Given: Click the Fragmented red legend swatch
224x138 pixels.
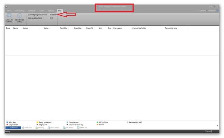Looking at the screenshot, I should (x=7, y=125).
